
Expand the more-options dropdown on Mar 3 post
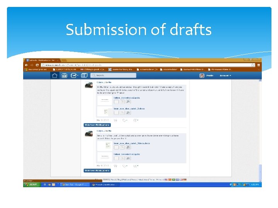pos(136,121)
